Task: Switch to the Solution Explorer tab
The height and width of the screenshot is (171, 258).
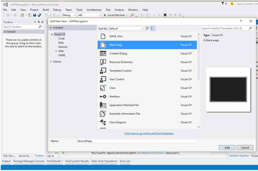Action: (239, 155)
